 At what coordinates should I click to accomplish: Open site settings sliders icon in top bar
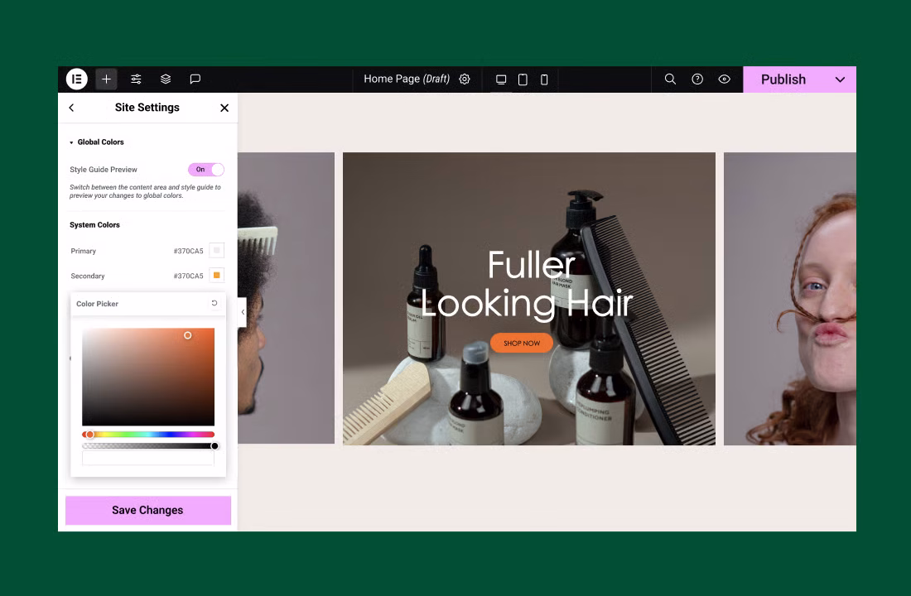(x=136, y=79)
